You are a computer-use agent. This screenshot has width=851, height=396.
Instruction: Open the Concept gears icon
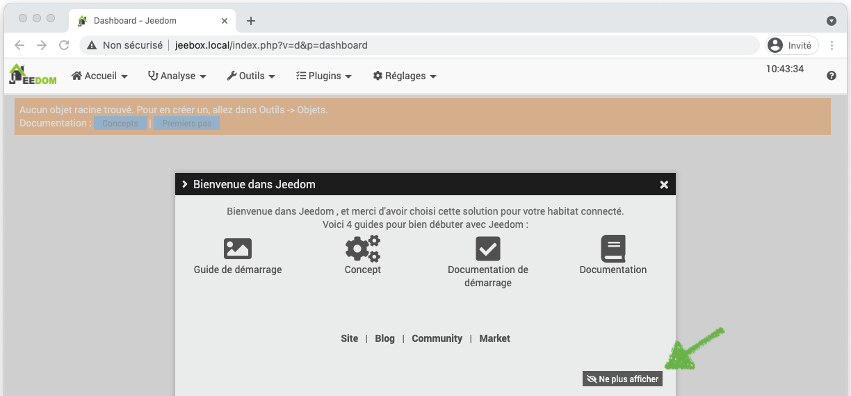pyautogui.click(x=363, y=248)
